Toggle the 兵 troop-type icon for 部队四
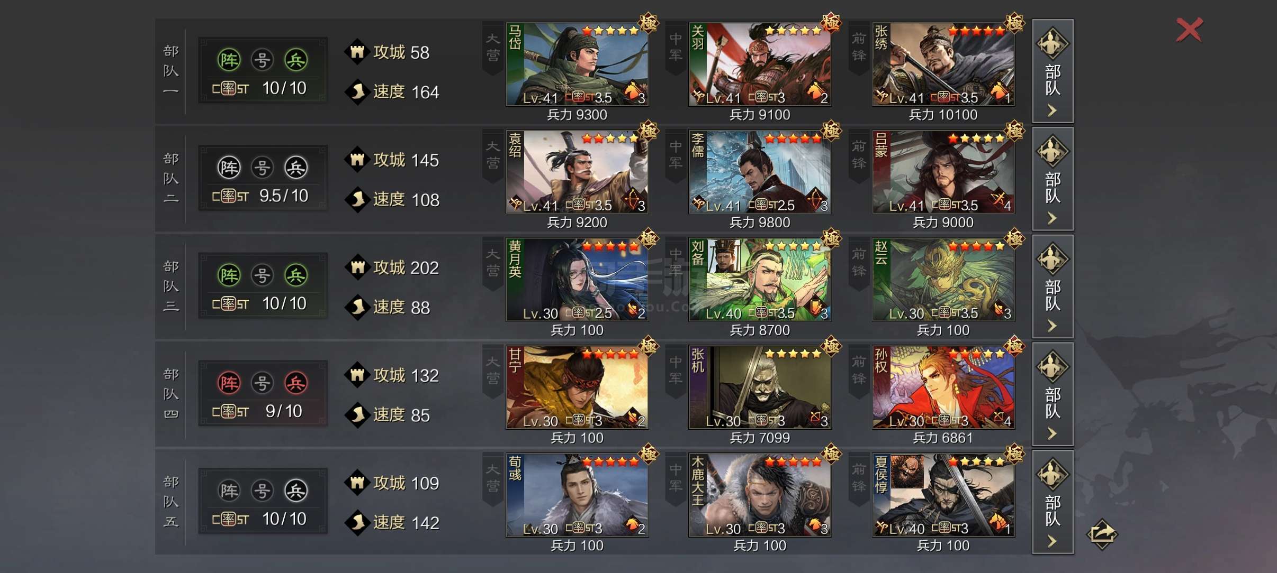 coord(296,383)
